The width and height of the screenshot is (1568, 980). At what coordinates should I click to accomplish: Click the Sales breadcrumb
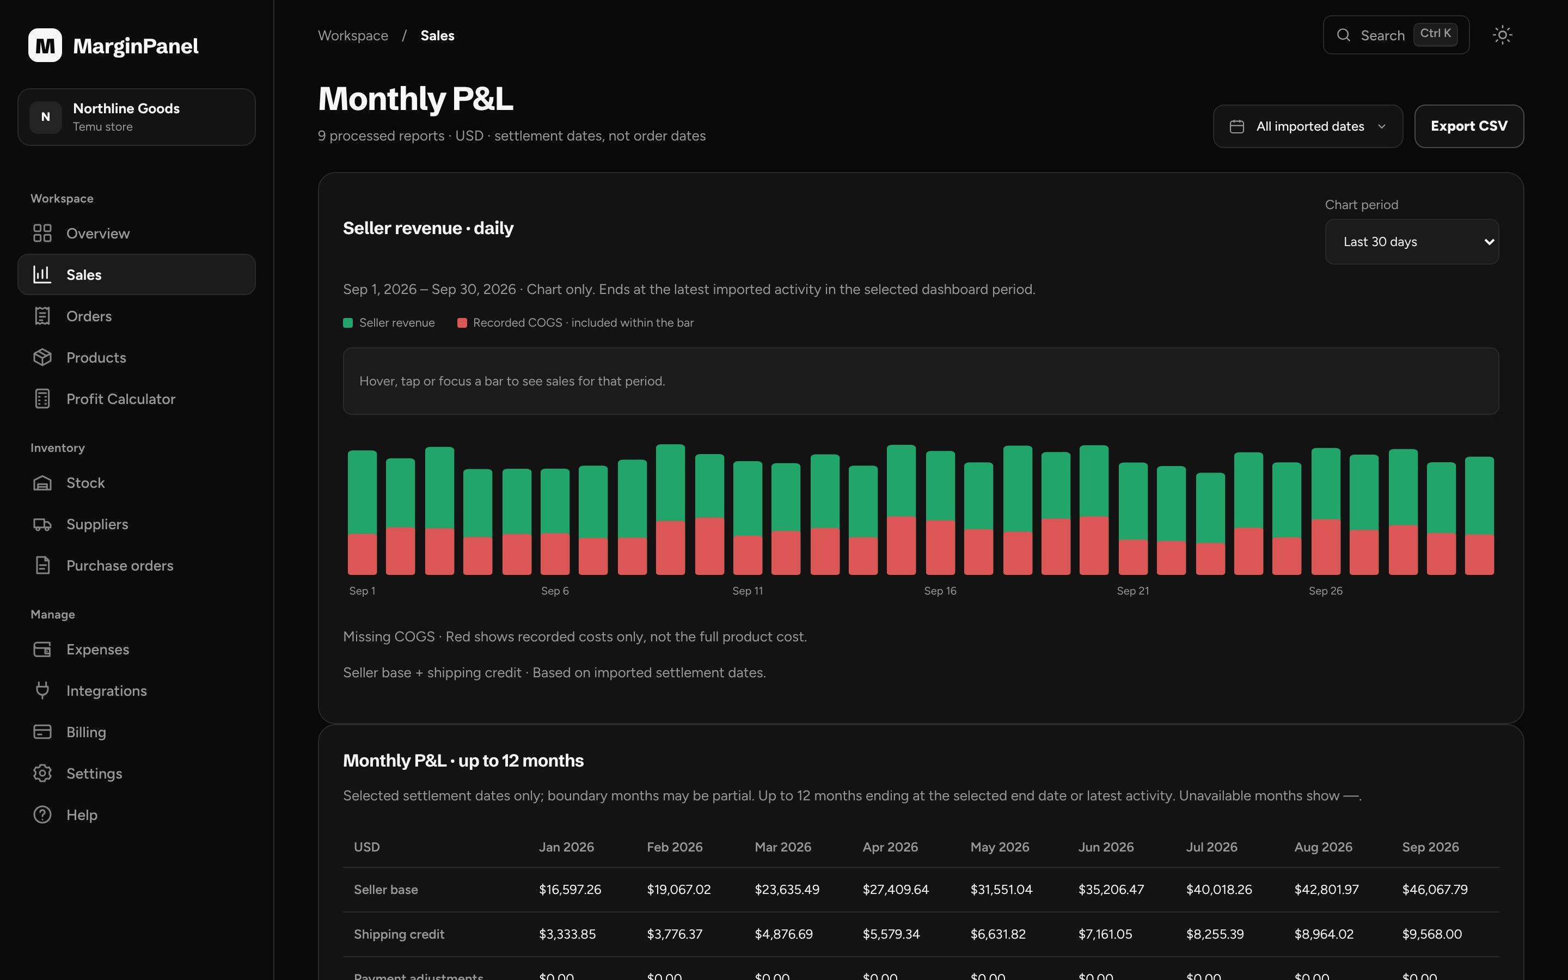tap(437, 35)
